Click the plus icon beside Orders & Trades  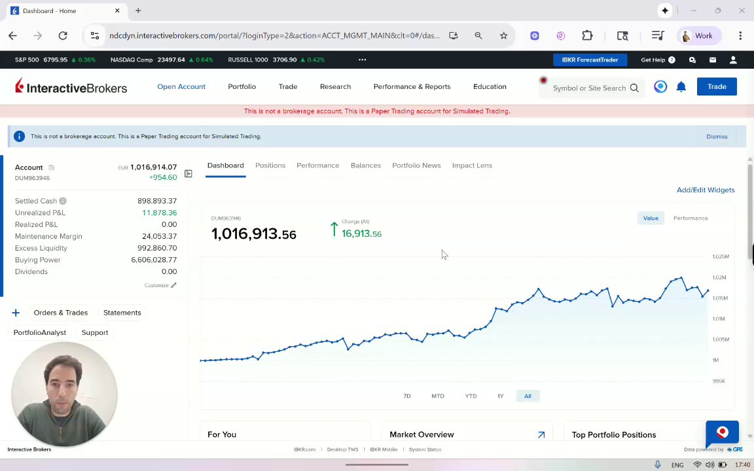(x=16, y=313)
